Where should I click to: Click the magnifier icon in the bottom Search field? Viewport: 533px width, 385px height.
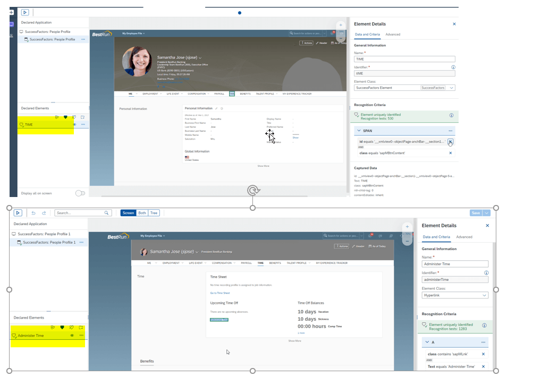point(106,213)
